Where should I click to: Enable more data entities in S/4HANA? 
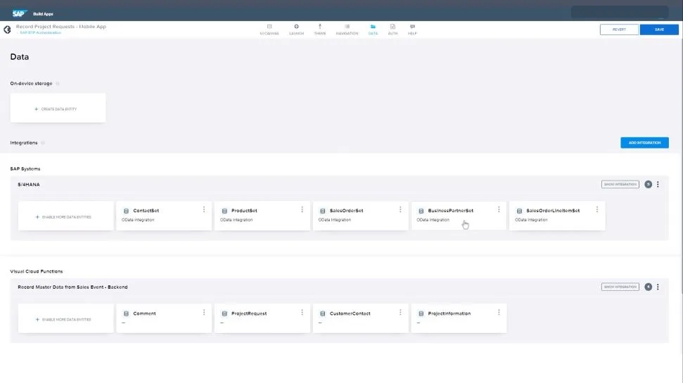(x=66, y=216)
